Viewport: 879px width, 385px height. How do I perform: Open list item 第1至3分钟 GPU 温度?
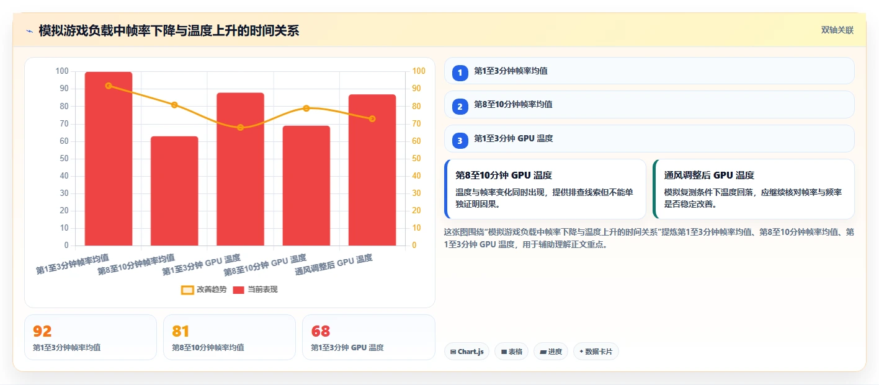(x=649, y=138)
